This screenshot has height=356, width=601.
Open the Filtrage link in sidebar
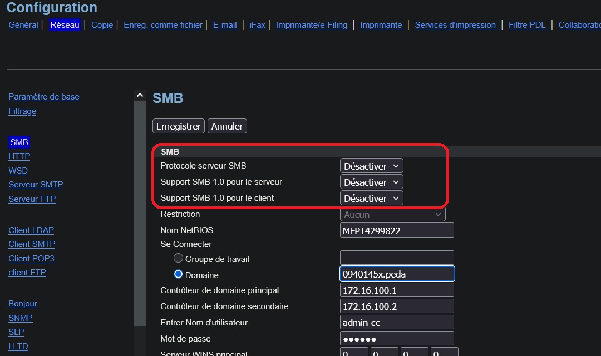(x=22, y=111)
